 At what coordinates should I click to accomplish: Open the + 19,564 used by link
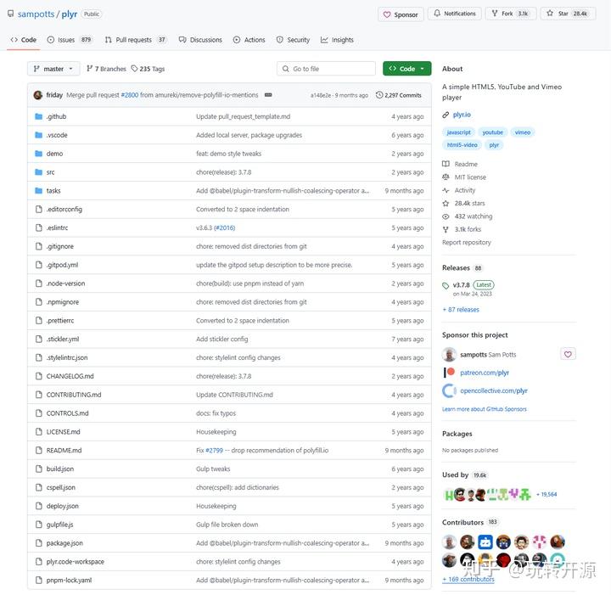point(547,495)
